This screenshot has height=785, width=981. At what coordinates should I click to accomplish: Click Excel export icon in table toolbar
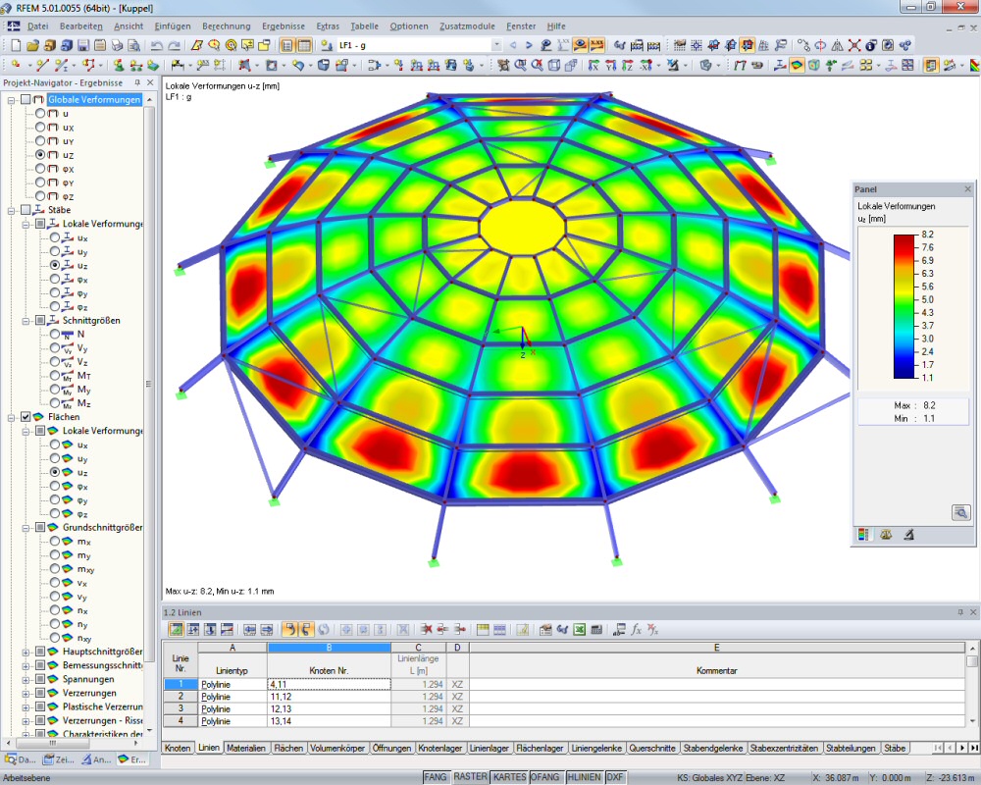pyautogui.click(x=580, y=629)
